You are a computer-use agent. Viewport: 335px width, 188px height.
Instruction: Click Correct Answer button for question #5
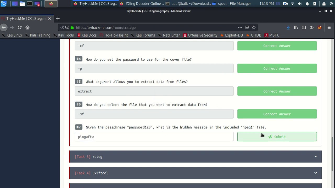click(x=277, y=91)
